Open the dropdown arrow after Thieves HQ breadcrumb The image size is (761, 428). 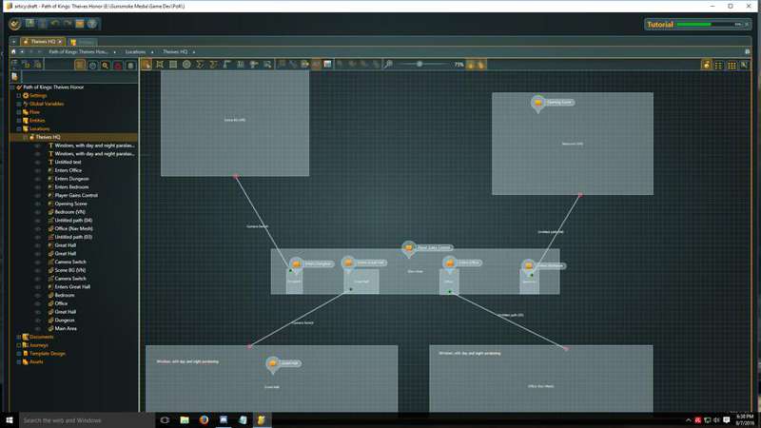194,52
